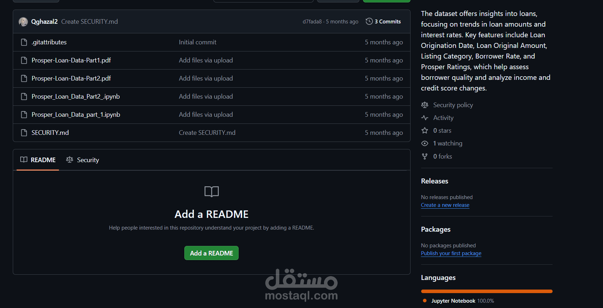The image size is (603, 308).
Task: Click the fork icon beside 0 forks
Action: [425, 156]
